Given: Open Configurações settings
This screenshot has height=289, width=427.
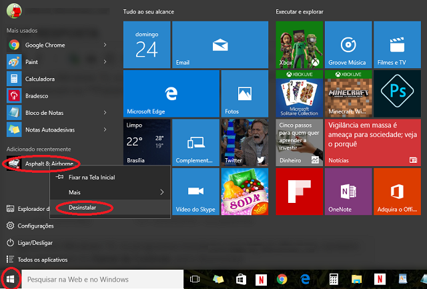Looking at the screenshot, I should (30, 226).
